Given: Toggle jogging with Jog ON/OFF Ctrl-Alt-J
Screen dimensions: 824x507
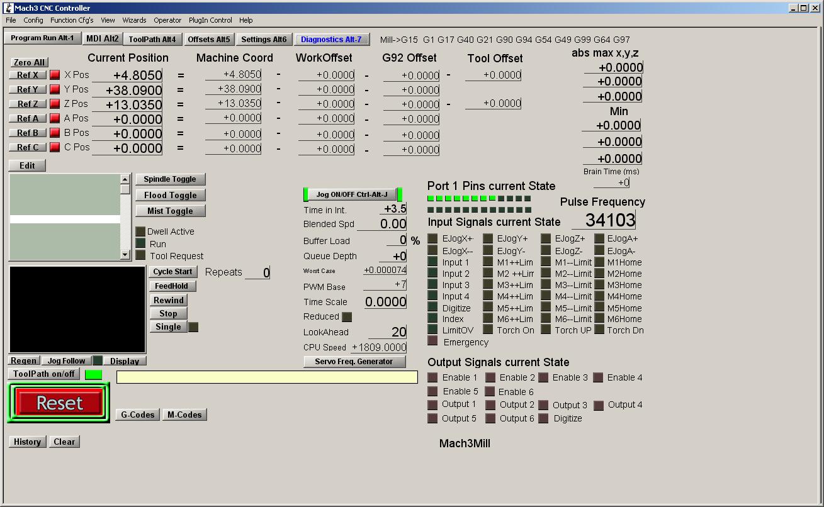Looking at the screenshot, I should point(352,194).
